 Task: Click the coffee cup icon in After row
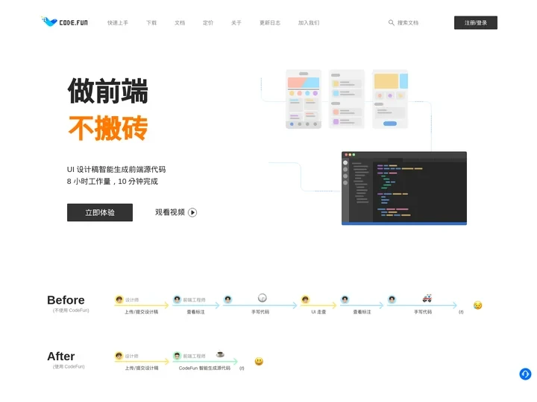click(x=220, y=354)
